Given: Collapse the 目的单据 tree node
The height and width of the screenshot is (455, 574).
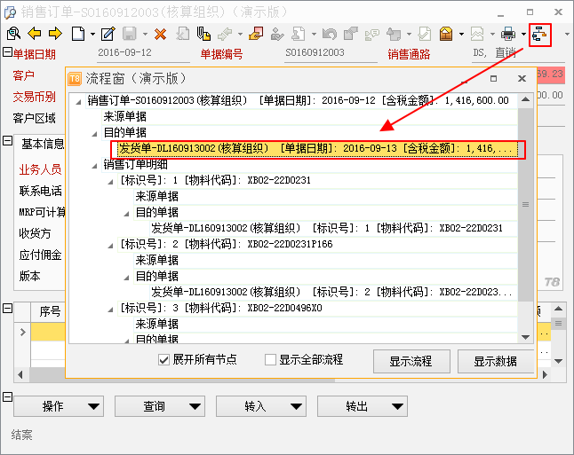Looking at the screenshot, I should pos(95,132).
